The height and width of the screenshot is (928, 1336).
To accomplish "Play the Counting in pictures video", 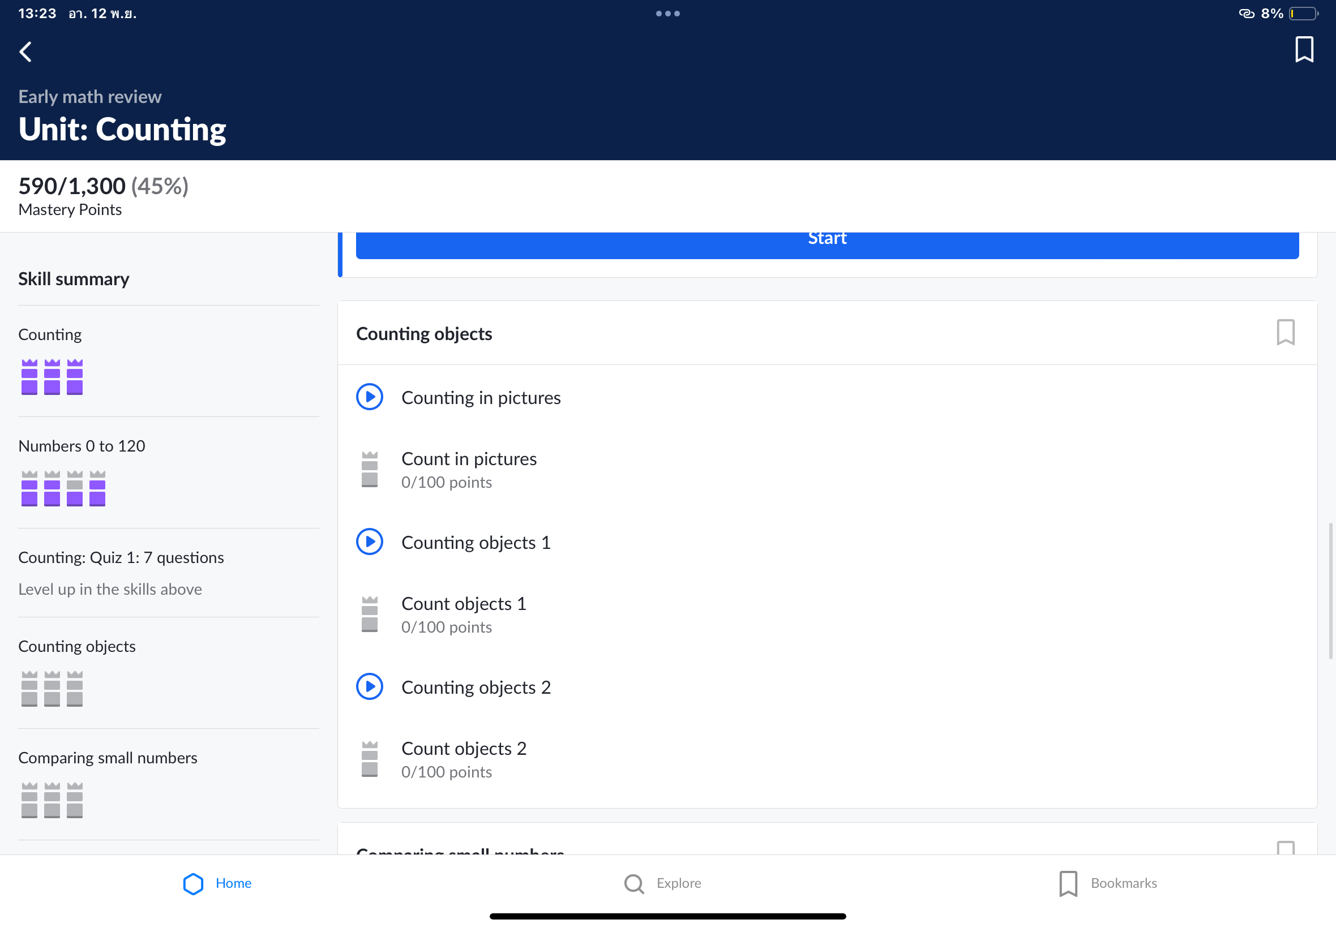I will tap(369, 397).
